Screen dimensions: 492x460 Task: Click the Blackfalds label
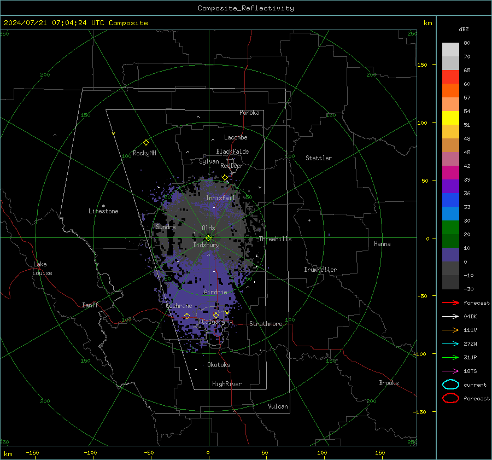pos(232,152)
